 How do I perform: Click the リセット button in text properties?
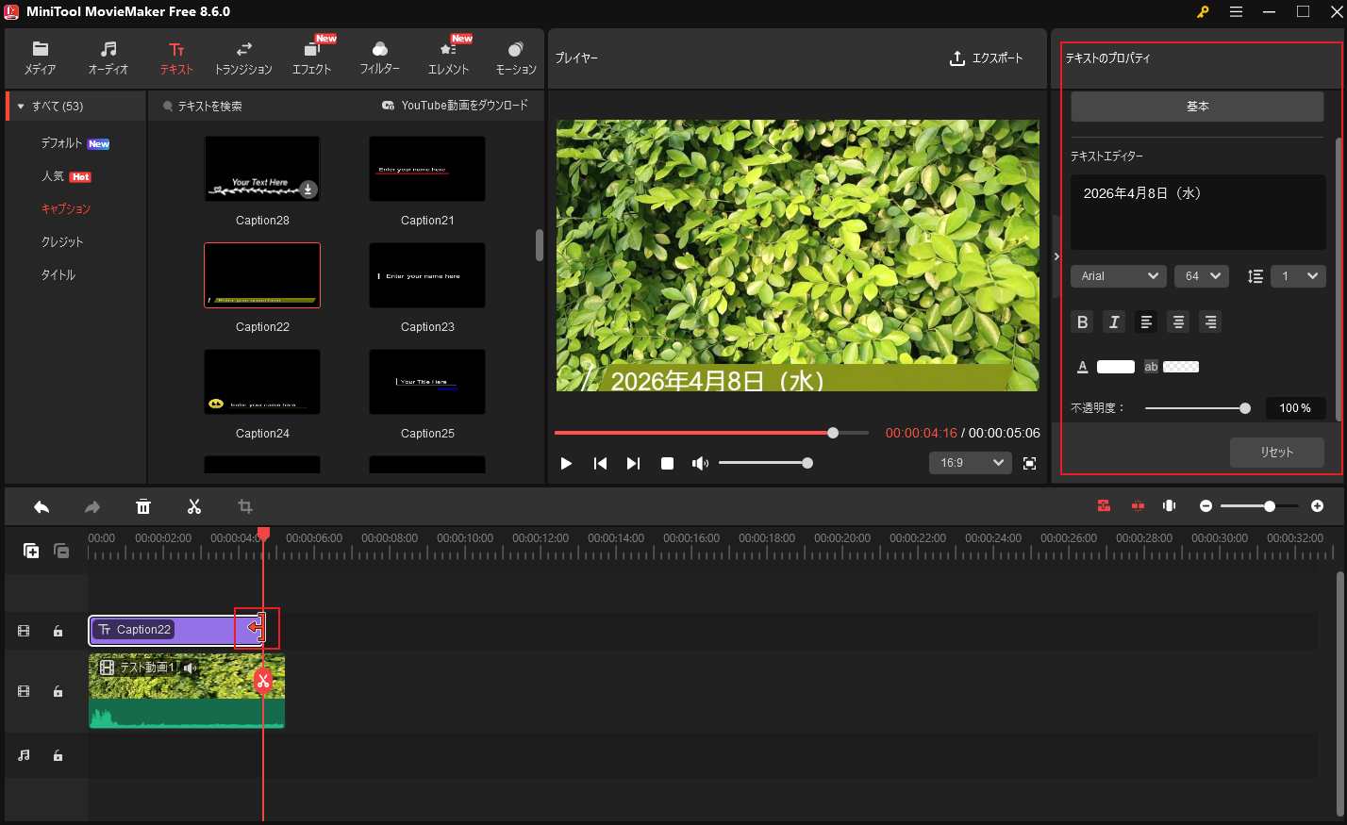click(x=1276, y=452)
